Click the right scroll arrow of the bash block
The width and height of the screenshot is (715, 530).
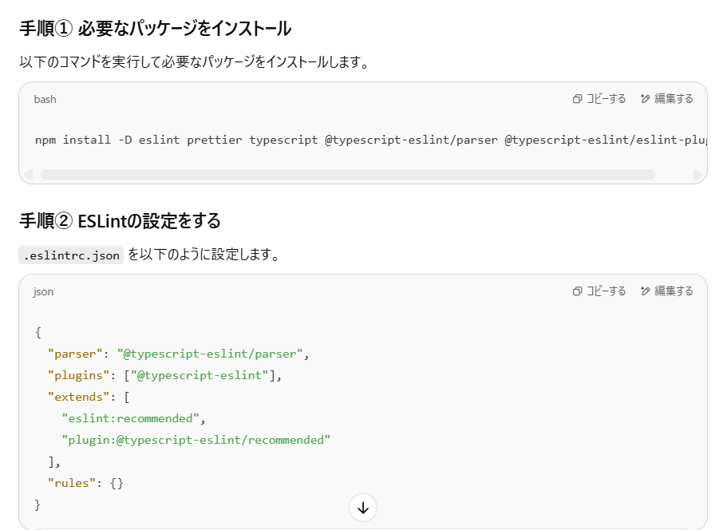[x=698, y=174]
